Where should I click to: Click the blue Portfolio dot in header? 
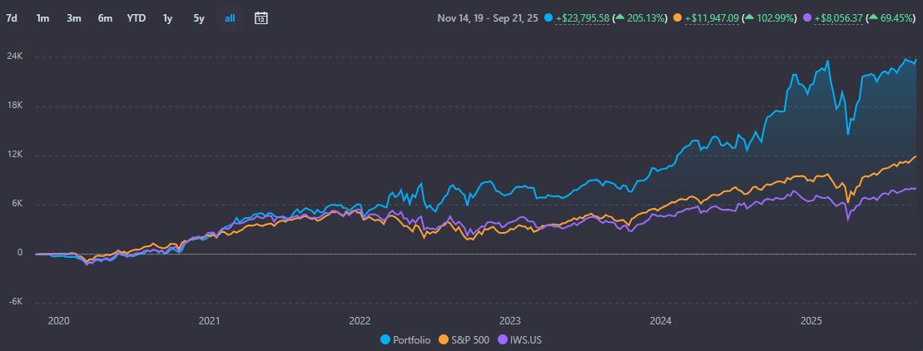click(x=548, y=17)
